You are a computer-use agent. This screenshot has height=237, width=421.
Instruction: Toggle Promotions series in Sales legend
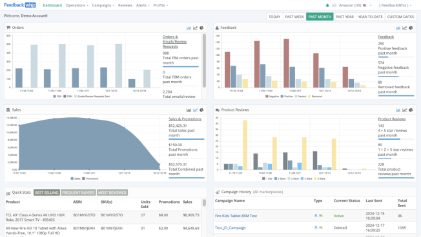(x=90, y=178)
